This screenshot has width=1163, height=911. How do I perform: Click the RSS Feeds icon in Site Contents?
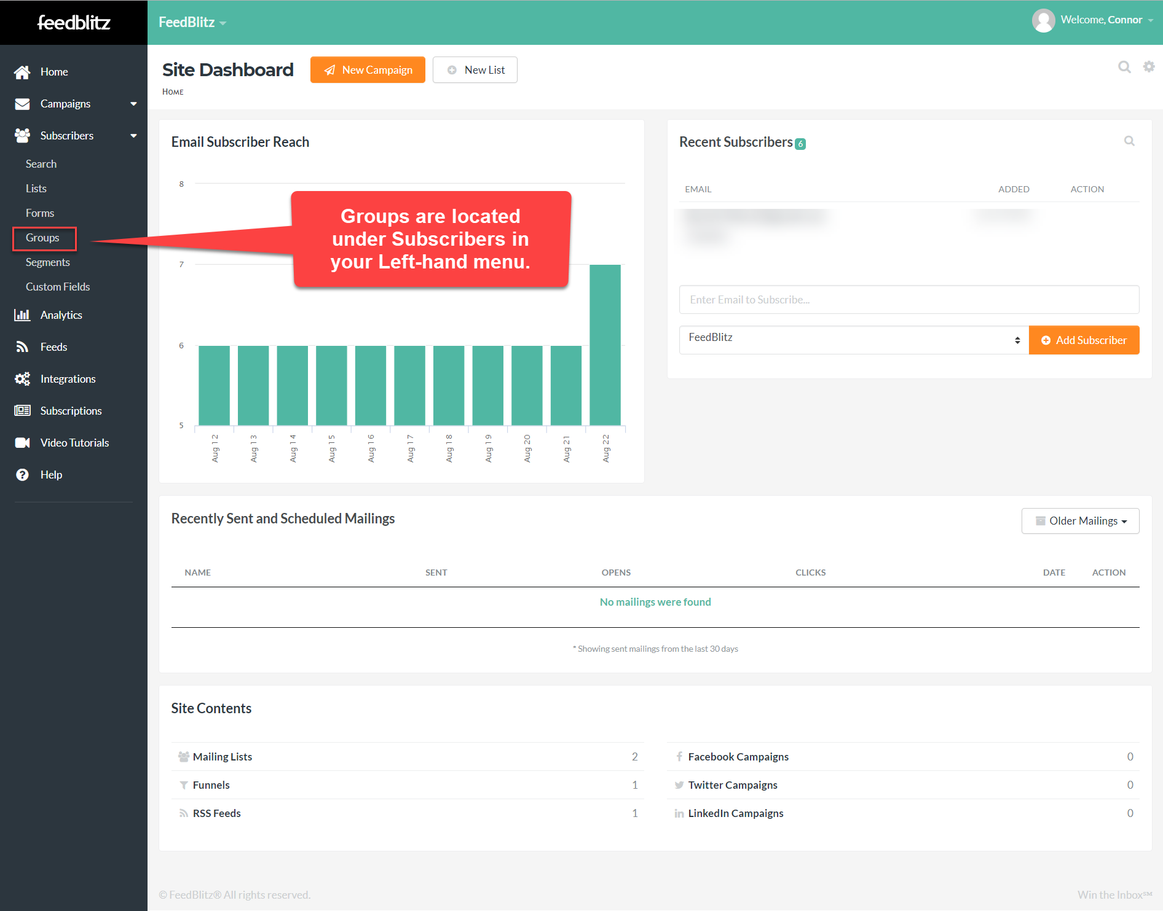coord(183,813)
